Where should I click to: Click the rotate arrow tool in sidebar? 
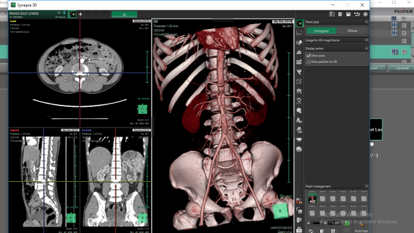299,101
